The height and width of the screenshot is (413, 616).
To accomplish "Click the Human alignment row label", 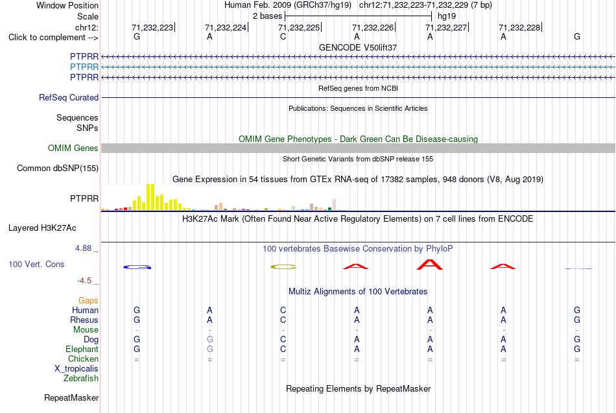I will [x=85, y=311].
